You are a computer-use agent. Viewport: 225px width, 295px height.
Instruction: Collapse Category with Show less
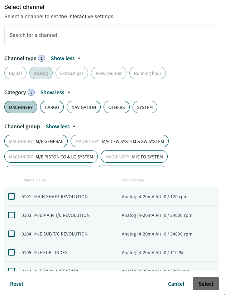click(x=55, y=92)
